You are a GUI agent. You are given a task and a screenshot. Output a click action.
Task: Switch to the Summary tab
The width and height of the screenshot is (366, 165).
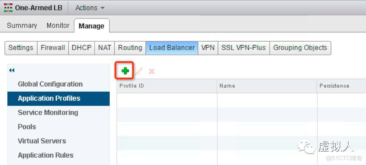click(x=22, y=25)
